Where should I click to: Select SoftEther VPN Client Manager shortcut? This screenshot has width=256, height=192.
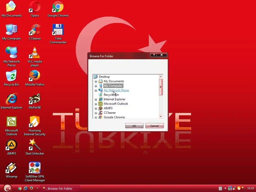coord(34,172)
